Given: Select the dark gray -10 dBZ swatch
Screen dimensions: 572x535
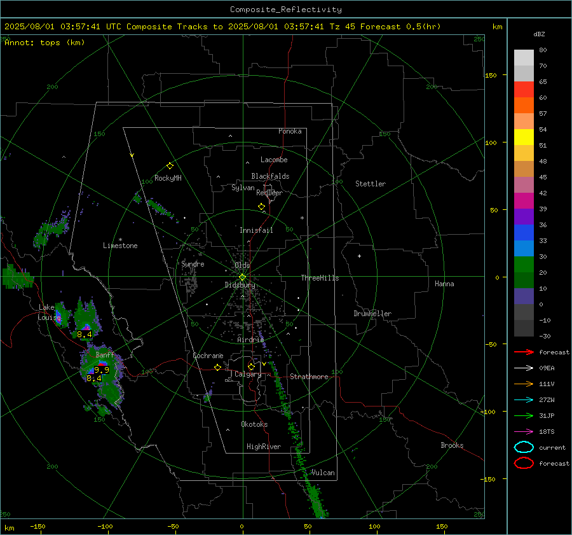Looking at the screenshot, I should point(524,328).
